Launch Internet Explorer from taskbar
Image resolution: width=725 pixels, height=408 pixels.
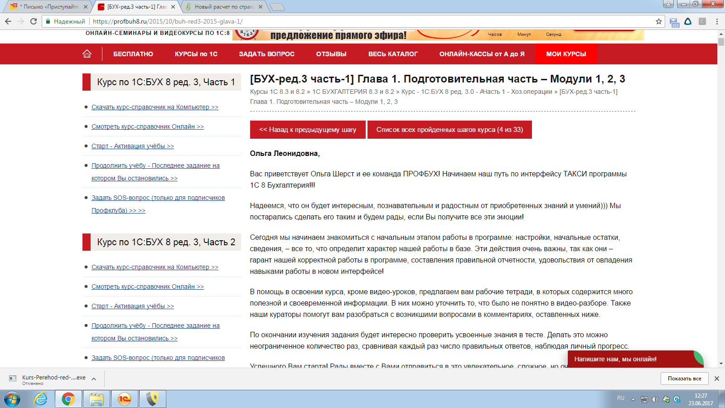click(41, 399)
